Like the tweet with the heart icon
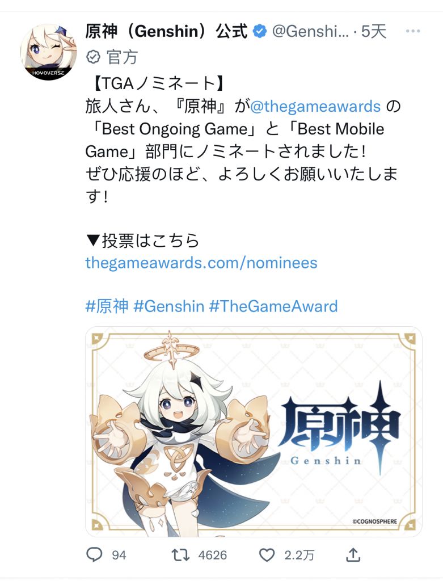This screenshot has width=443, height=581. [267, 555]
